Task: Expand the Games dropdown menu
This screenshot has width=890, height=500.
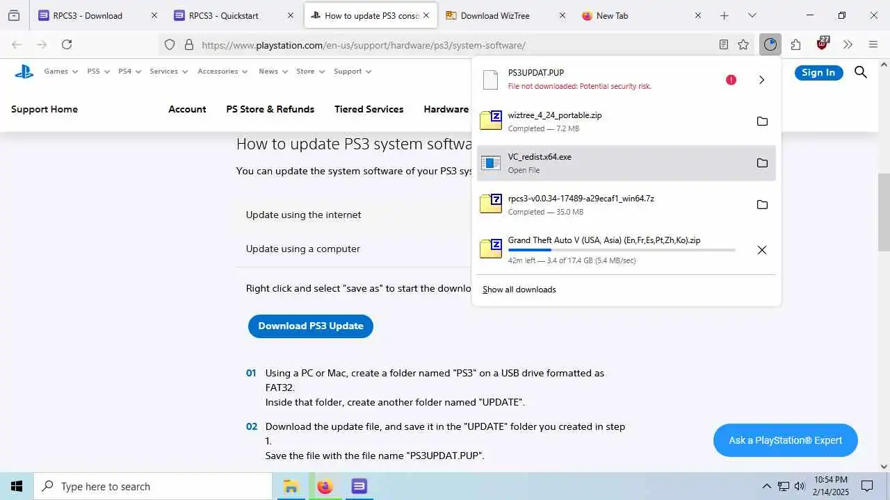Action: (x=60, y=71)
